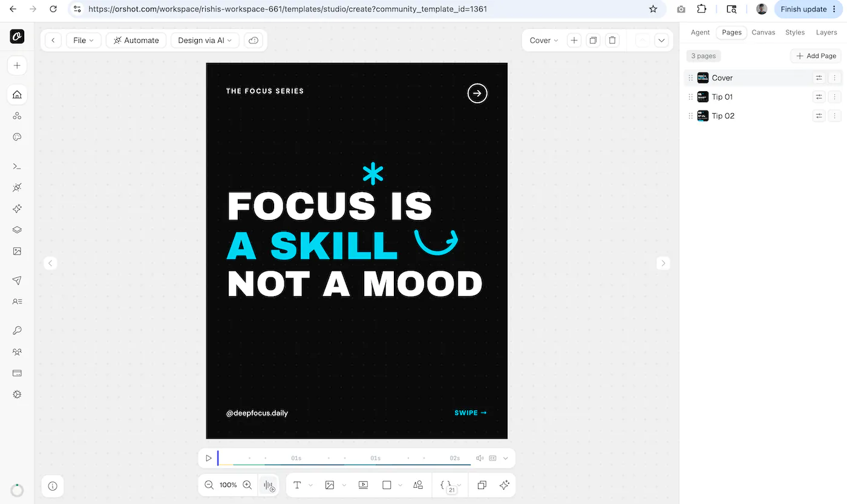Add a new page with the top toolbar plus
This screenshot has height=504, width=847.
[574, 40]
